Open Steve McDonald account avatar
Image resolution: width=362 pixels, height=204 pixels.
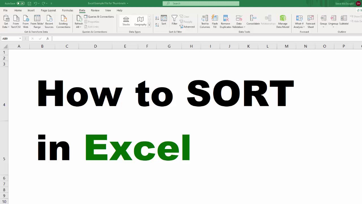click(x=358, y=3)
